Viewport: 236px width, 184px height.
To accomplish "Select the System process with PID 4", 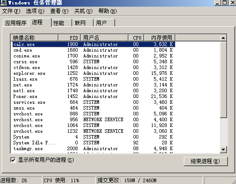I will point(94,137).
